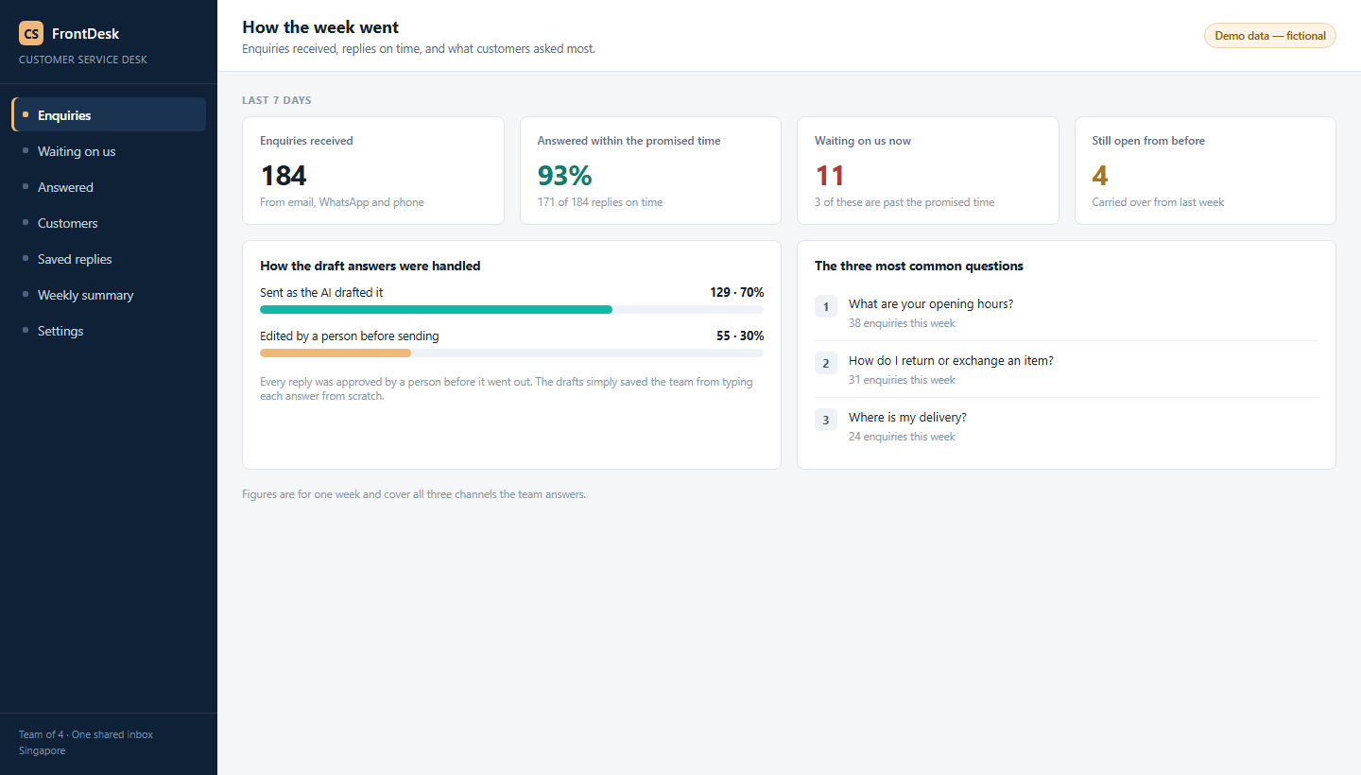Select Weekly summary in the sidebar
Image resolution: width=1361 pixels, height=775 pixels.
click(109, 295)
